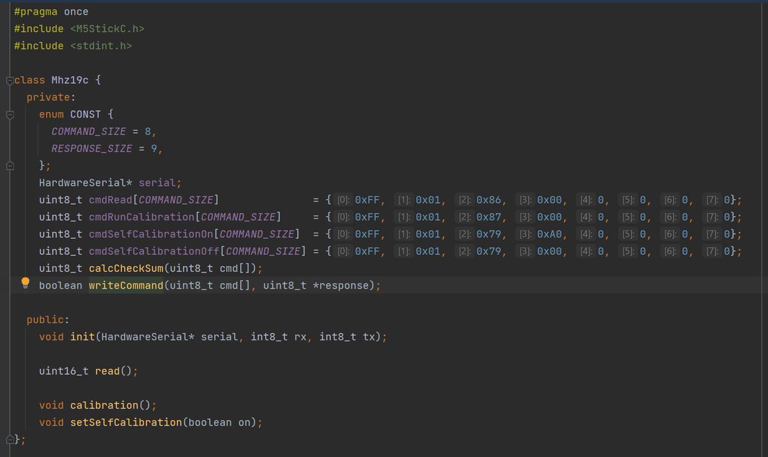Click the *response parameter in writeCommand
This screenshot has width=768, height=457.
pyautogui.click(x=342, y=285)
